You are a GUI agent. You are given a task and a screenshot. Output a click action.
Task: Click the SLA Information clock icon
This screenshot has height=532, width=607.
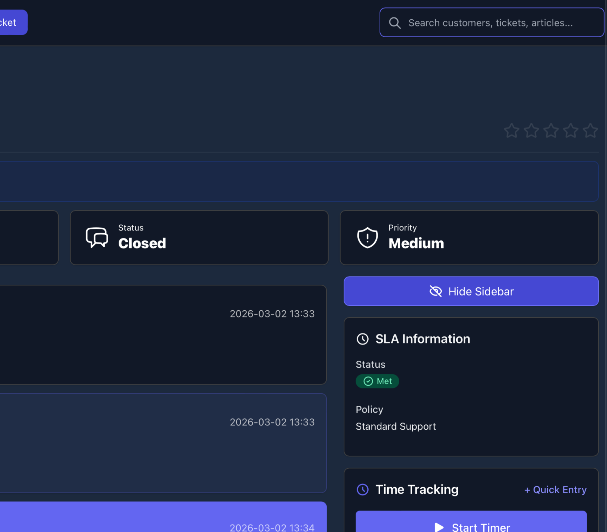point(362,339)
